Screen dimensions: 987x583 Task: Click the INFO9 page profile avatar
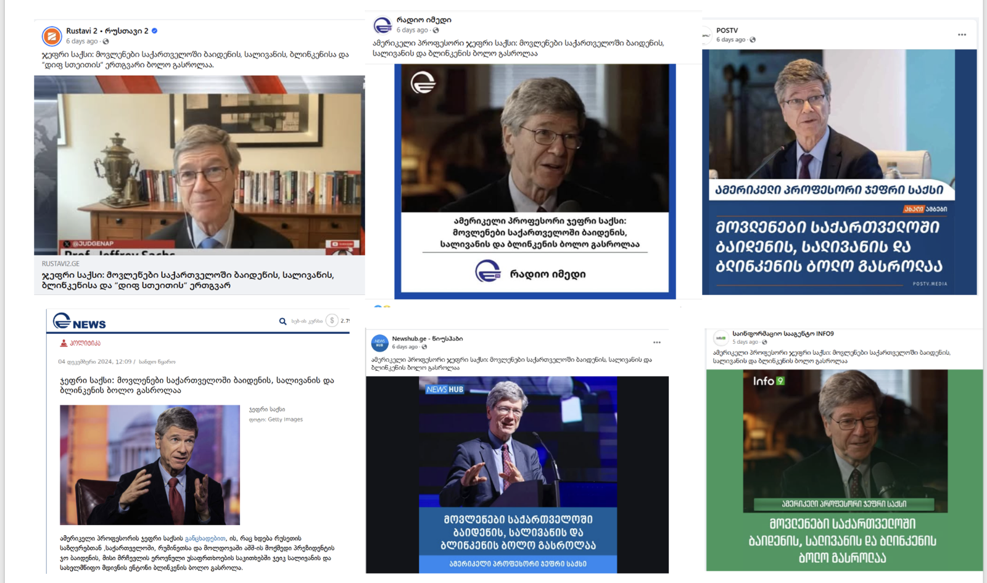click(721, 338)
